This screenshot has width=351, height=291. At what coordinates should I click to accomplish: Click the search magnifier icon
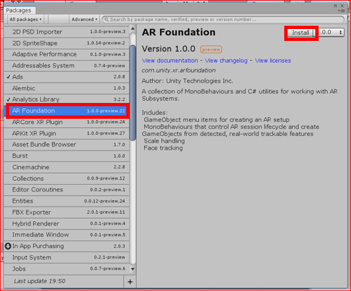(x=106, y=19)
